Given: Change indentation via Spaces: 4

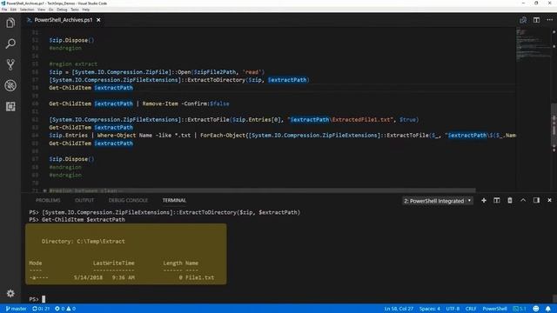Looking at the screenshot, I should 429,309.
